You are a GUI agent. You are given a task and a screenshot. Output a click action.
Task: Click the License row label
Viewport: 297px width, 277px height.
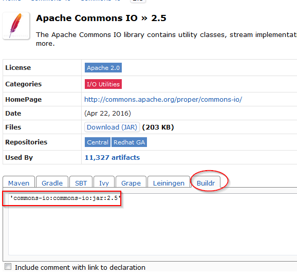(18, 68)
